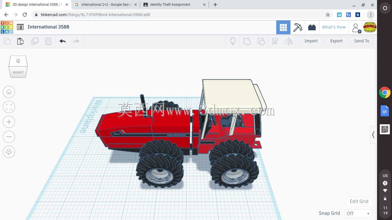Click the Duplicate and repeat icon
This screenshot has width=392, height=220.
click(35, 41)
